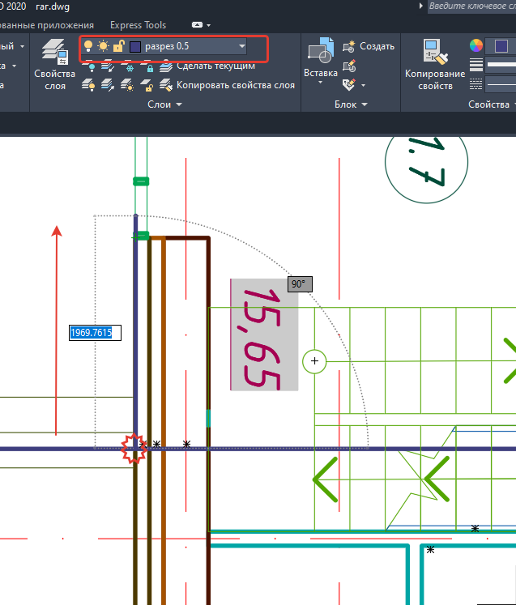
Task: Click 'Копировать свойства слоя' button
Action: [x=228, y=85]
